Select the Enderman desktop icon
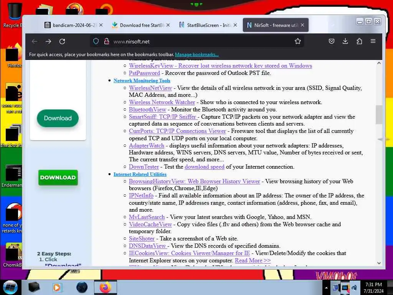The image size is (393, 295). point(13,176)
